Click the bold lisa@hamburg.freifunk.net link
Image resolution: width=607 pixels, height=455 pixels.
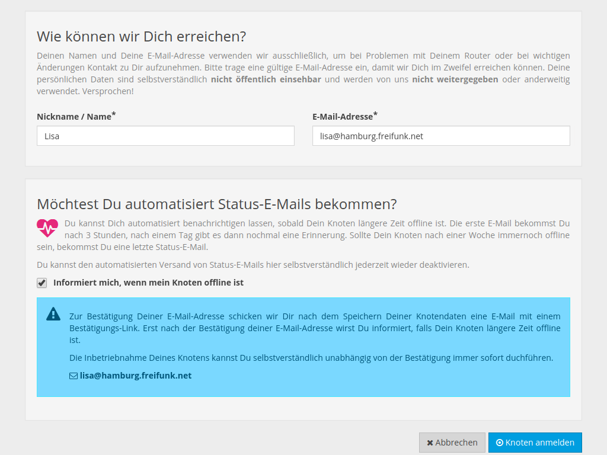[136, 375]
